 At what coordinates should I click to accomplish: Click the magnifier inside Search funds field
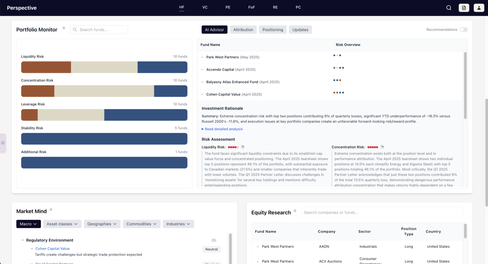click(74, 30)
